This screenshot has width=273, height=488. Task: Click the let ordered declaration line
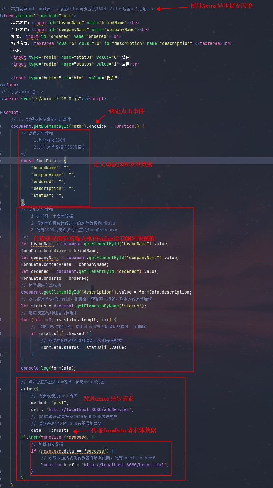tap(90, 271)
